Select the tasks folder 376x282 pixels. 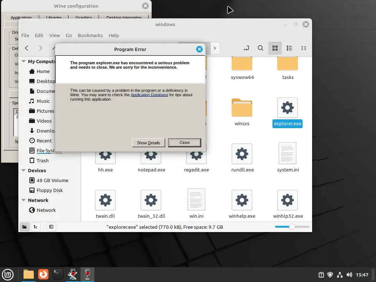[x=288, y=68]
